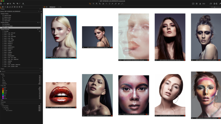Select the Loupe cursor tool
This screenshot has height=124, width=221.
point(97,4)
